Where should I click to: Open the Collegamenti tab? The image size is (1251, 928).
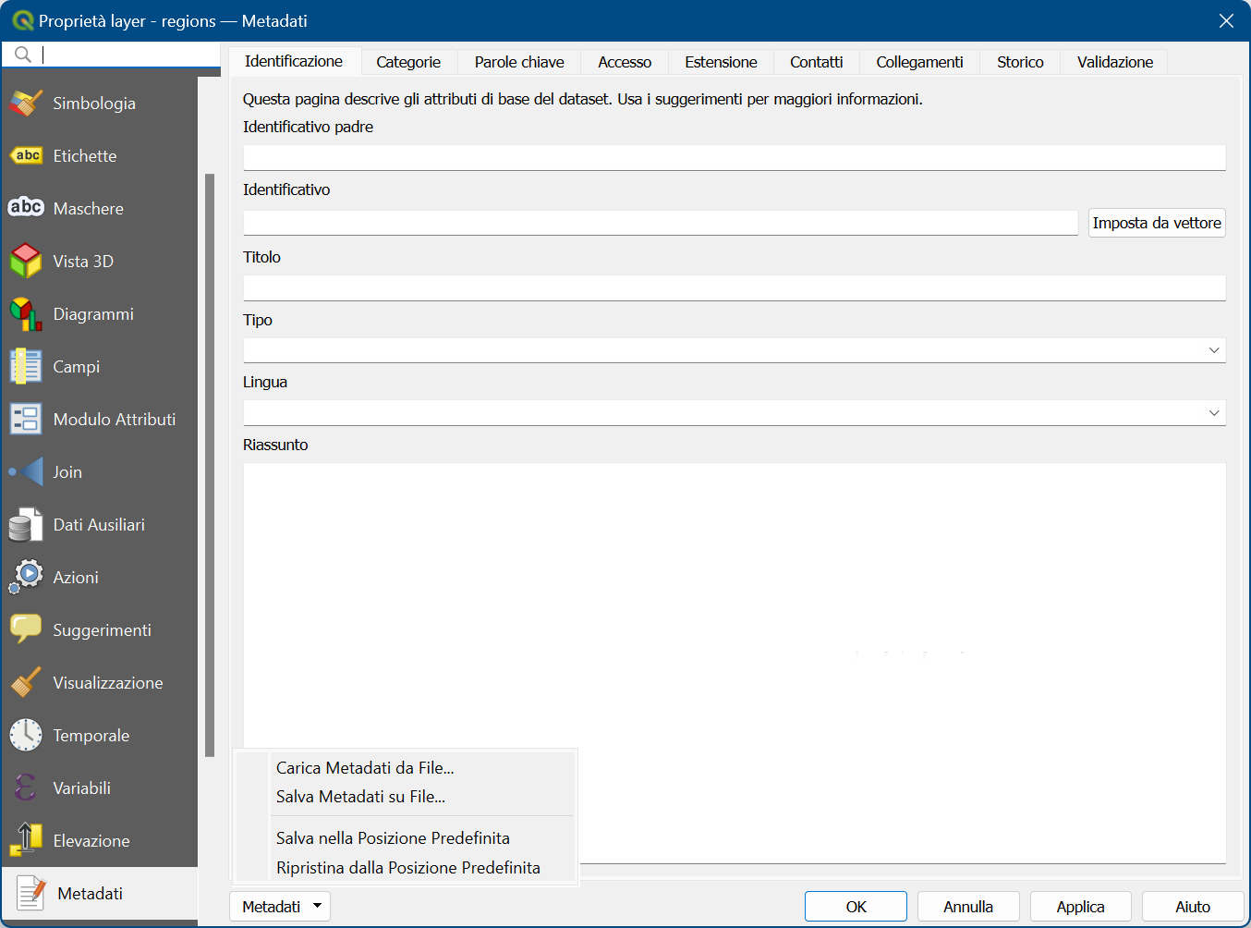tap(919, 62)
